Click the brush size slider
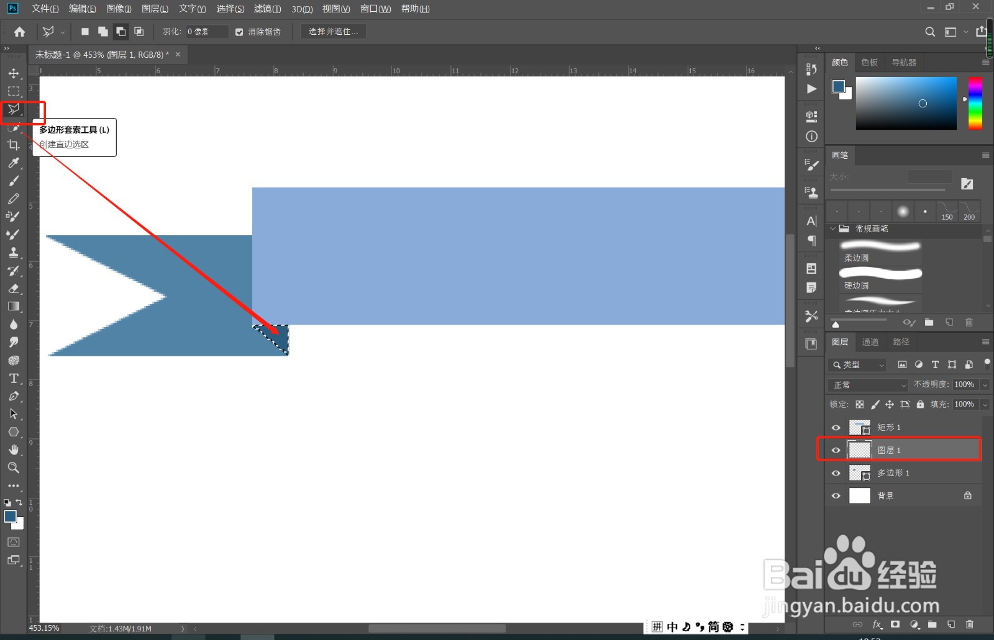 [887, 190]
